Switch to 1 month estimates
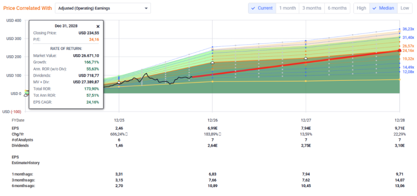This screenshot has height=196, width=417. point(288,8)
